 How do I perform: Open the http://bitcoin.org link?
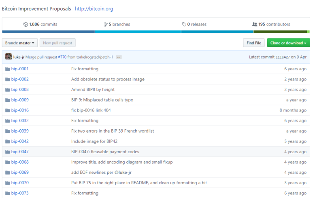tap(94, 9)
